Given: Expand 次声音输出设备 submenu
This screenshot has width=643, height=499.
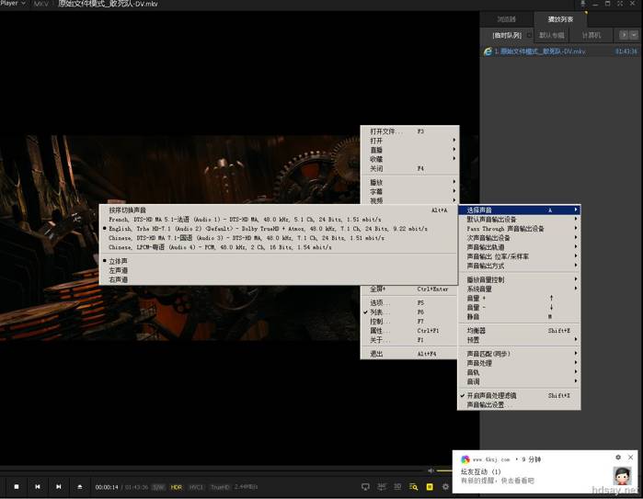Looking at the screenshot, I should tap(519, 238).
